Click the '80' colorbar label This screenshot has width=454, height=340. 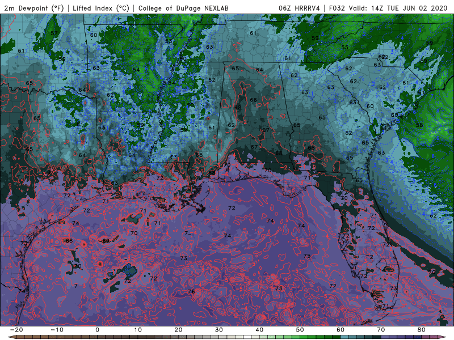point(422,330)
